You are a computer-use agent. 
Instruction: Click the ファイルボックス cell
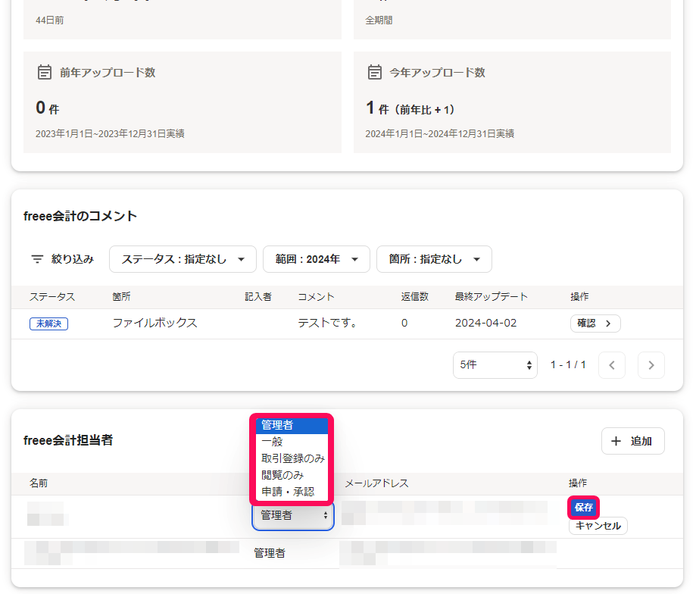(155, 323)
